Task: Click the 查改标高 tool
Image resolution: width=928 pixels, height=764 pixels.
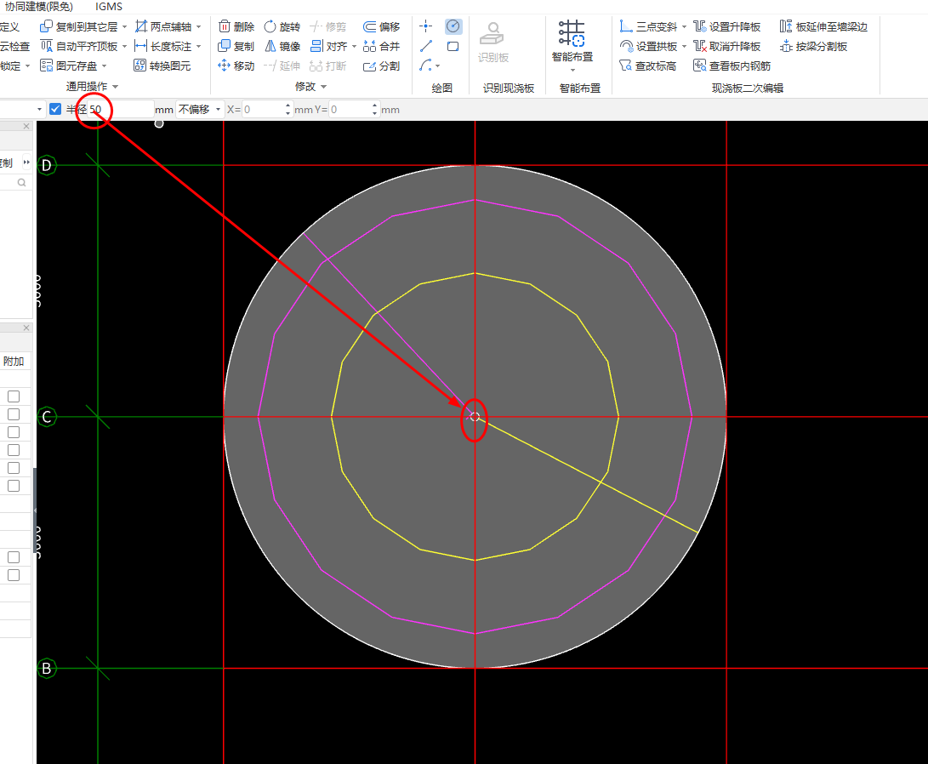Action: coord(647,66)
